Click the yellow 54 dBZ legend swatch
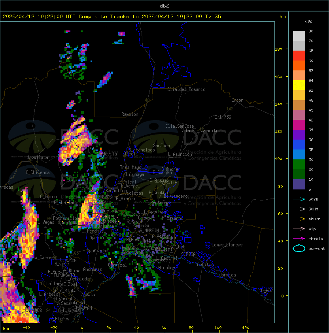 pos(299,85)
